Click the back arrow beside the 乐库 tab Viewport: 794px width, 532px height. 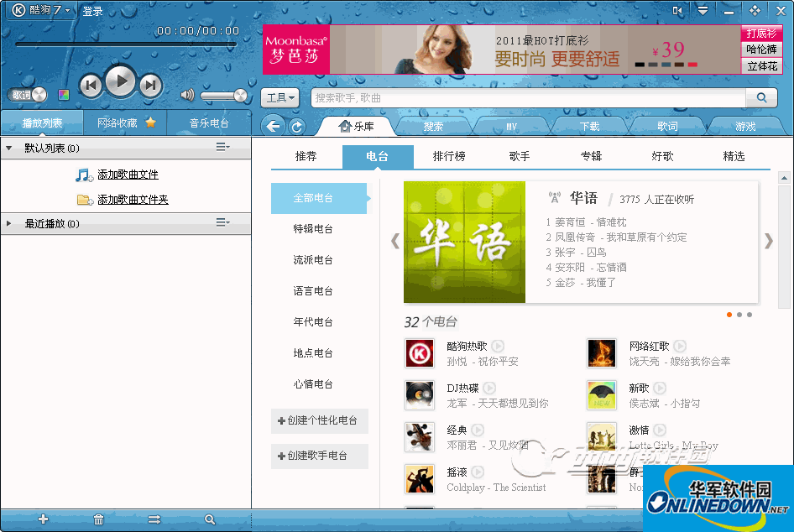(x=273, y=127)
